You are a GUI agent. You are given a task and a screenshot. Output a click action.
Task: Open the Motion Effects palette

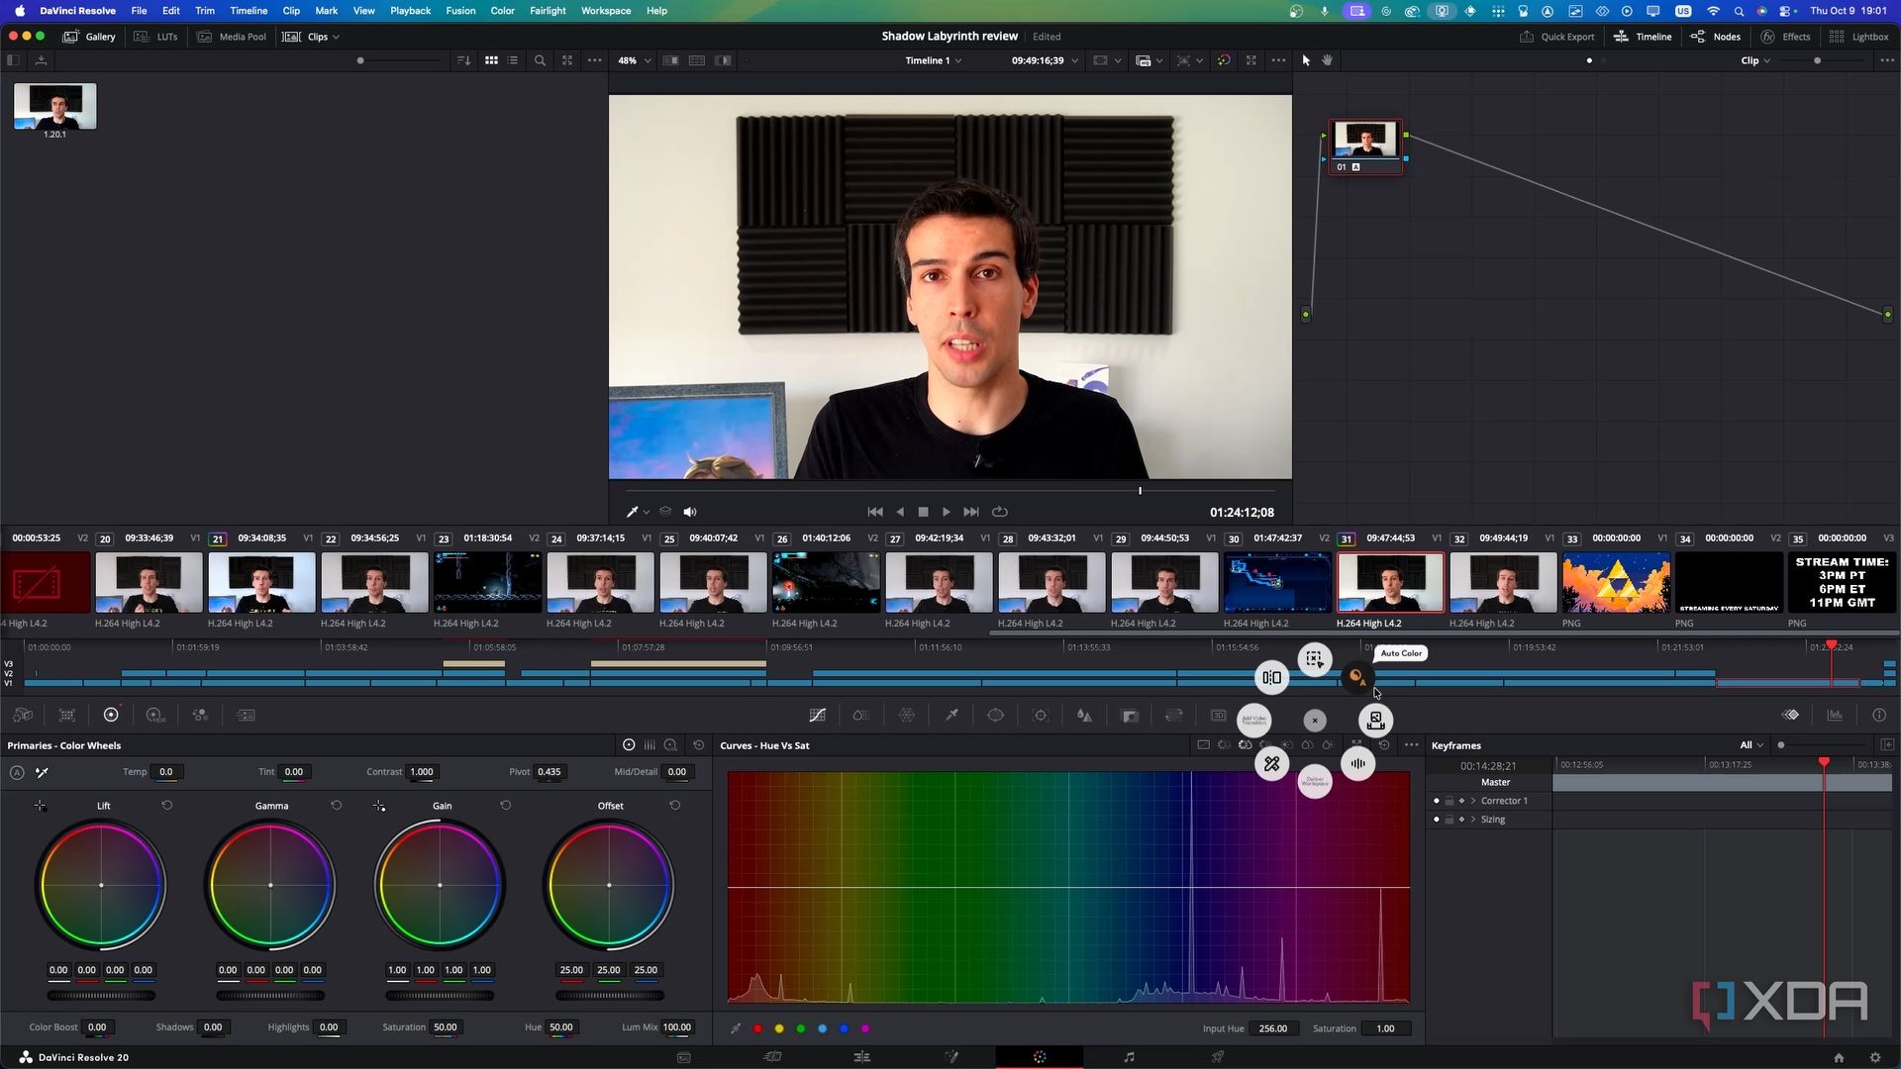click(247, 715)
